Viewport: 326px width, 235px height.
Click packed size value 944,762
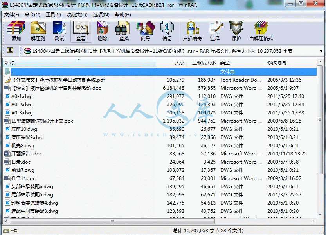(207, 121)
